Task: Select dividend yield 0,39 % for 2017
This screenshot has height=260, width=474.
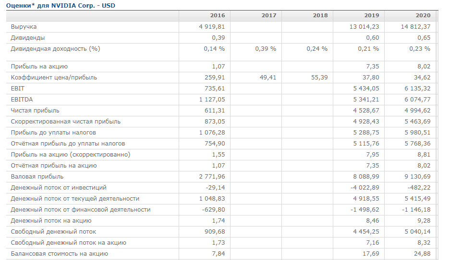Action: [266, 48]
